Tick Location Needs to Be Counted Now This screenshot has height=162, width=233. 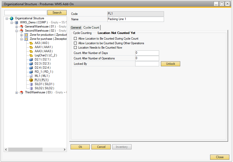click(75, 48)
